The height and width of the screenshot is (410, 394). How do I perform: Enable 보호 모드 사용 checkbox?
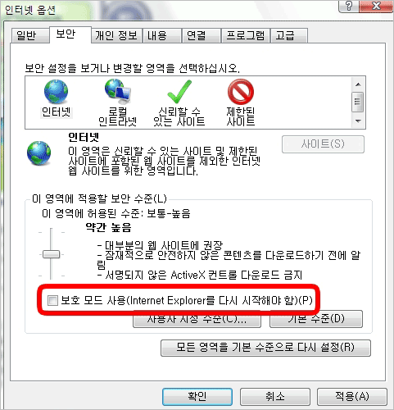pos(52,301)
